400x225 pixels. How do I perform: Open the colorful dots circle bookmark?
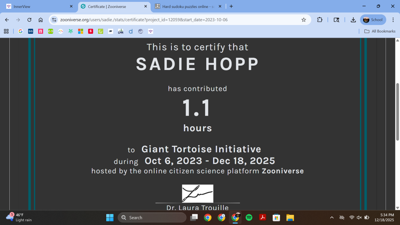point(61,31)
